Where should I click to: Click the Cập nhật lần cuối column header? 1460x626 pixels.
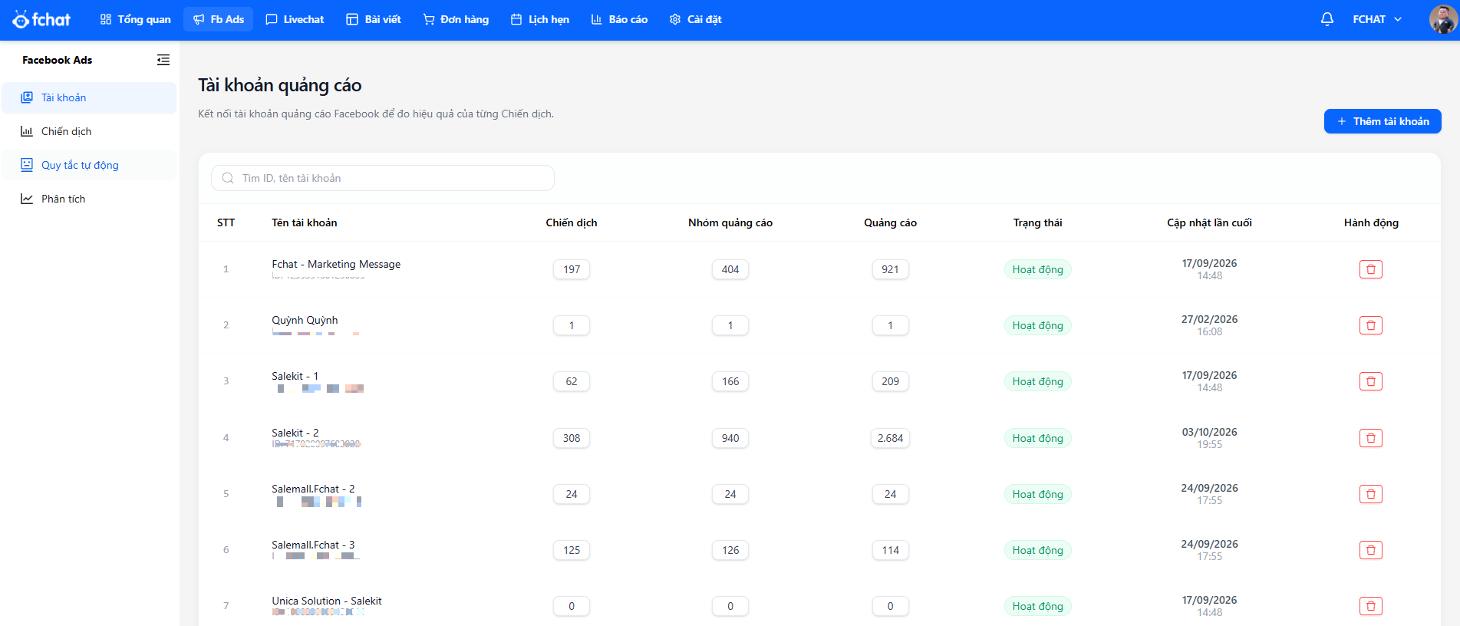(x=1209, y=222)
